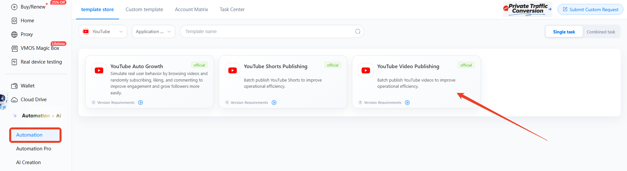Switch to Combined task mode

click(x=601, y=32)
